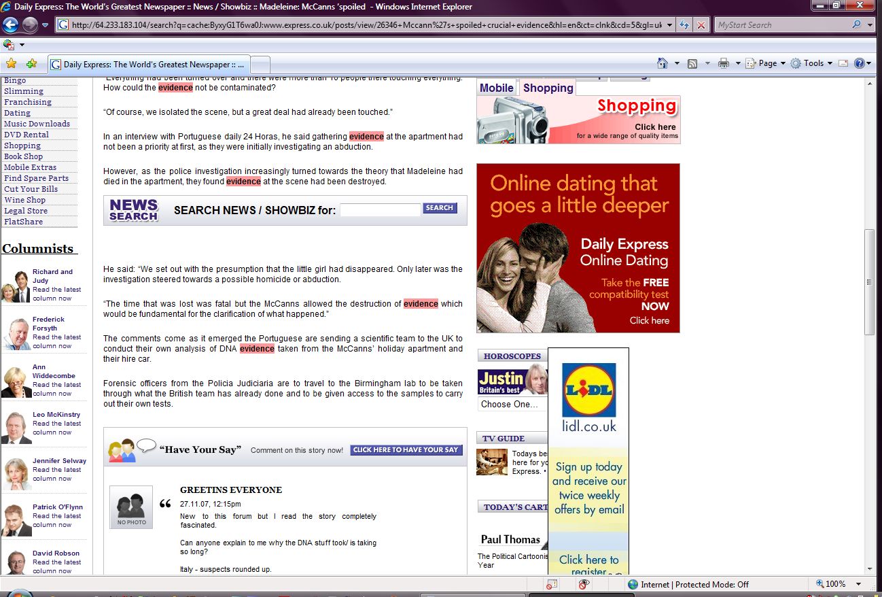Viewport: 882px width, 597px height.
Task: Click the 'Click here to have your say' button
Action: point(406,450)
